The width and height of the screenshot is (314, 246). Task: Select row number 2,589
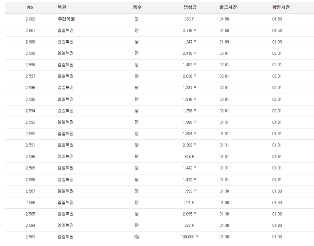[x=30, y=168]
